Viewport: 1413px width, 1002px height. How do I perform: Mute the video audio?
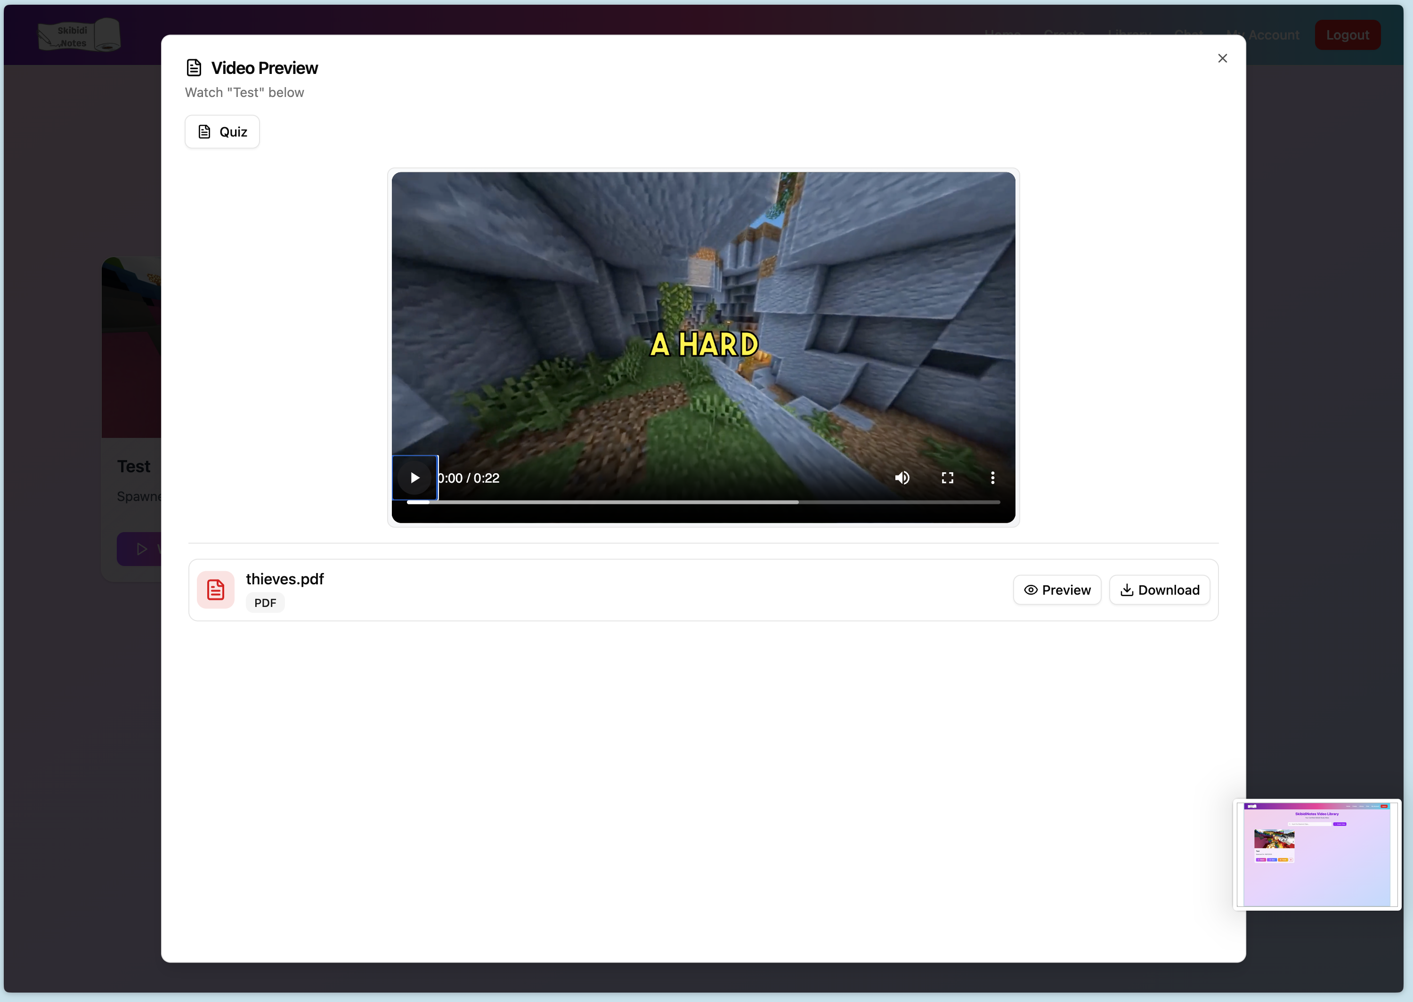pyautogui.click(x=902, y=477)
